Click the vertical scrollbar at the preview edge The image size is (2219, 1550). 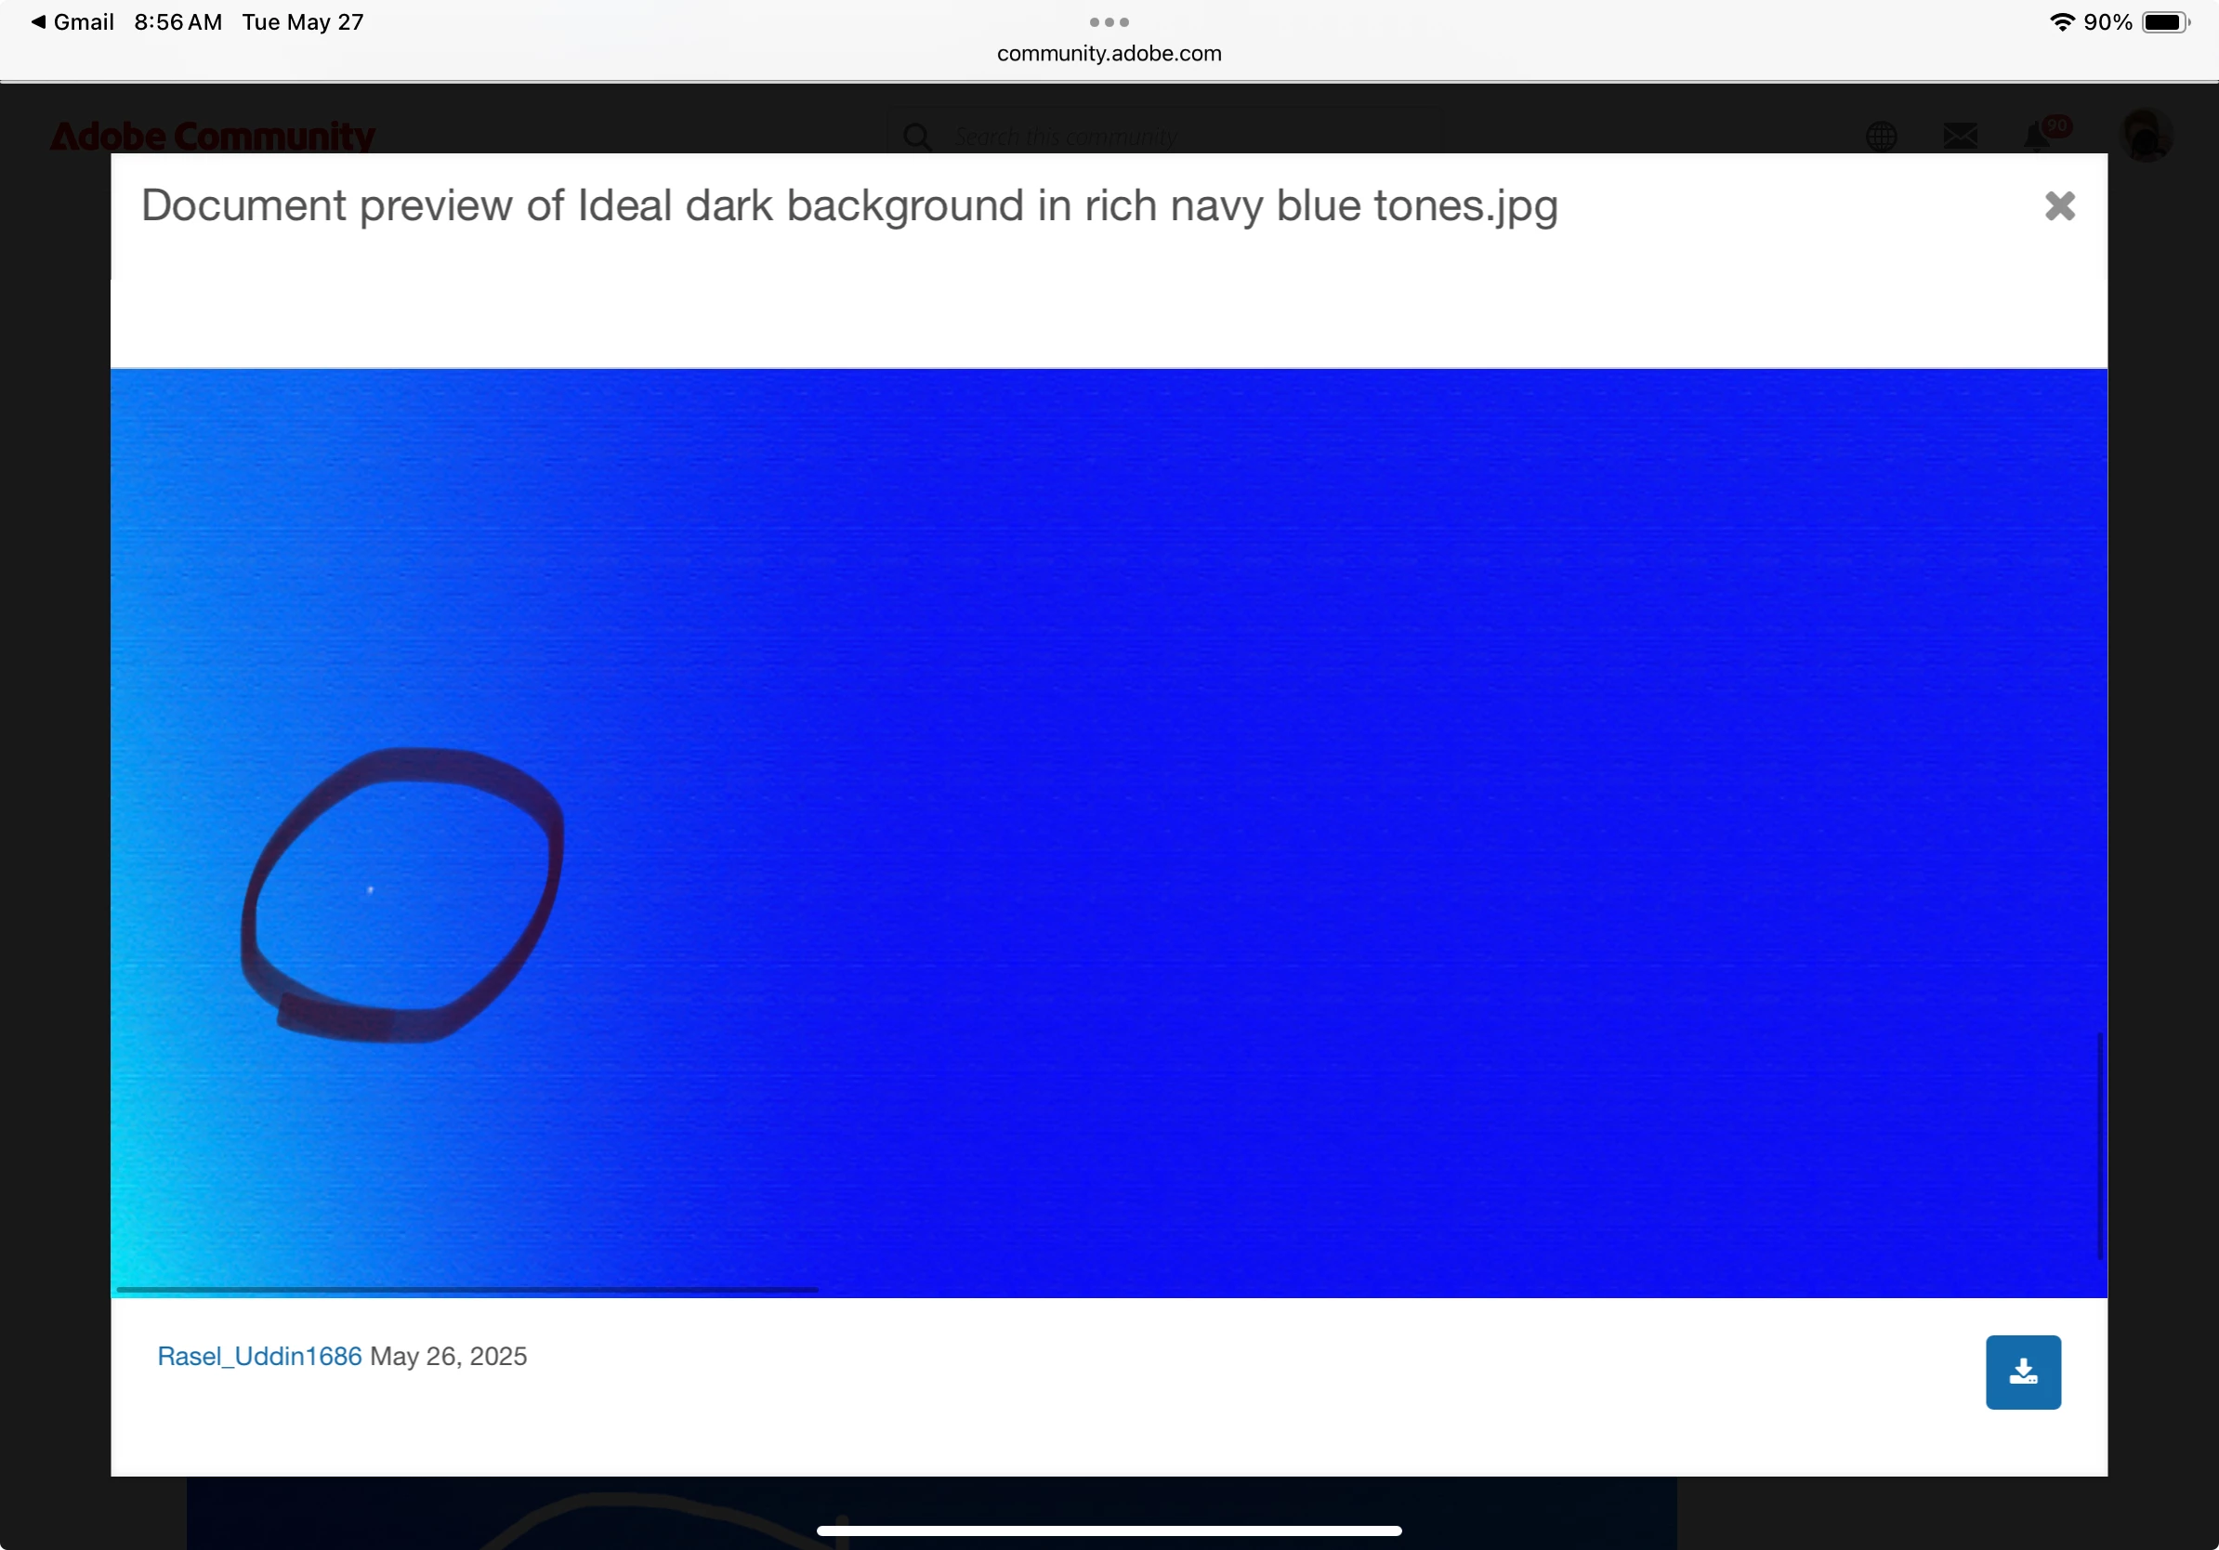2099,1145
